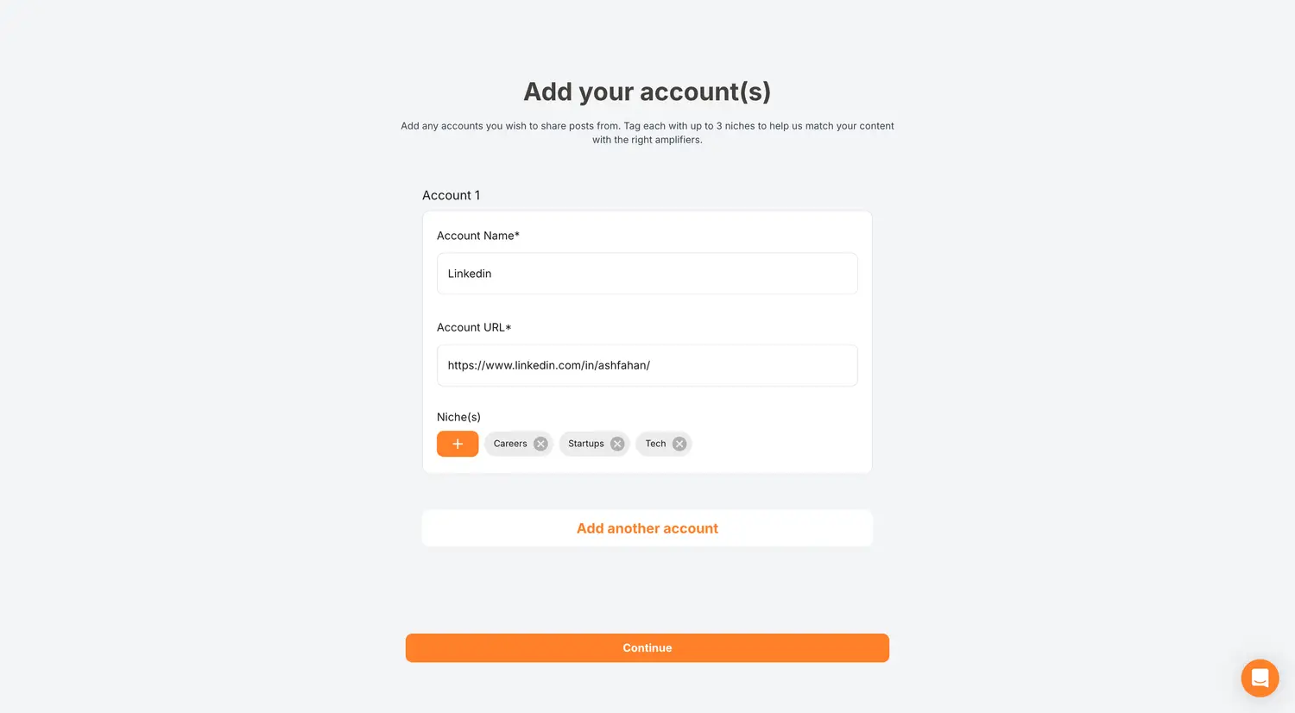
Task: Click the Account Name input field
Action: (647, 274)
